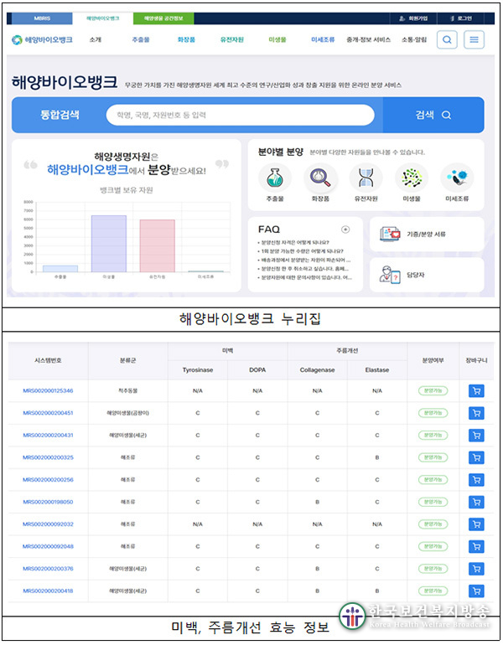The height and width of the screenshot is (645, 503).
Task: Open FAQ about 분양자원 문의사항
Action: [305, 277]
